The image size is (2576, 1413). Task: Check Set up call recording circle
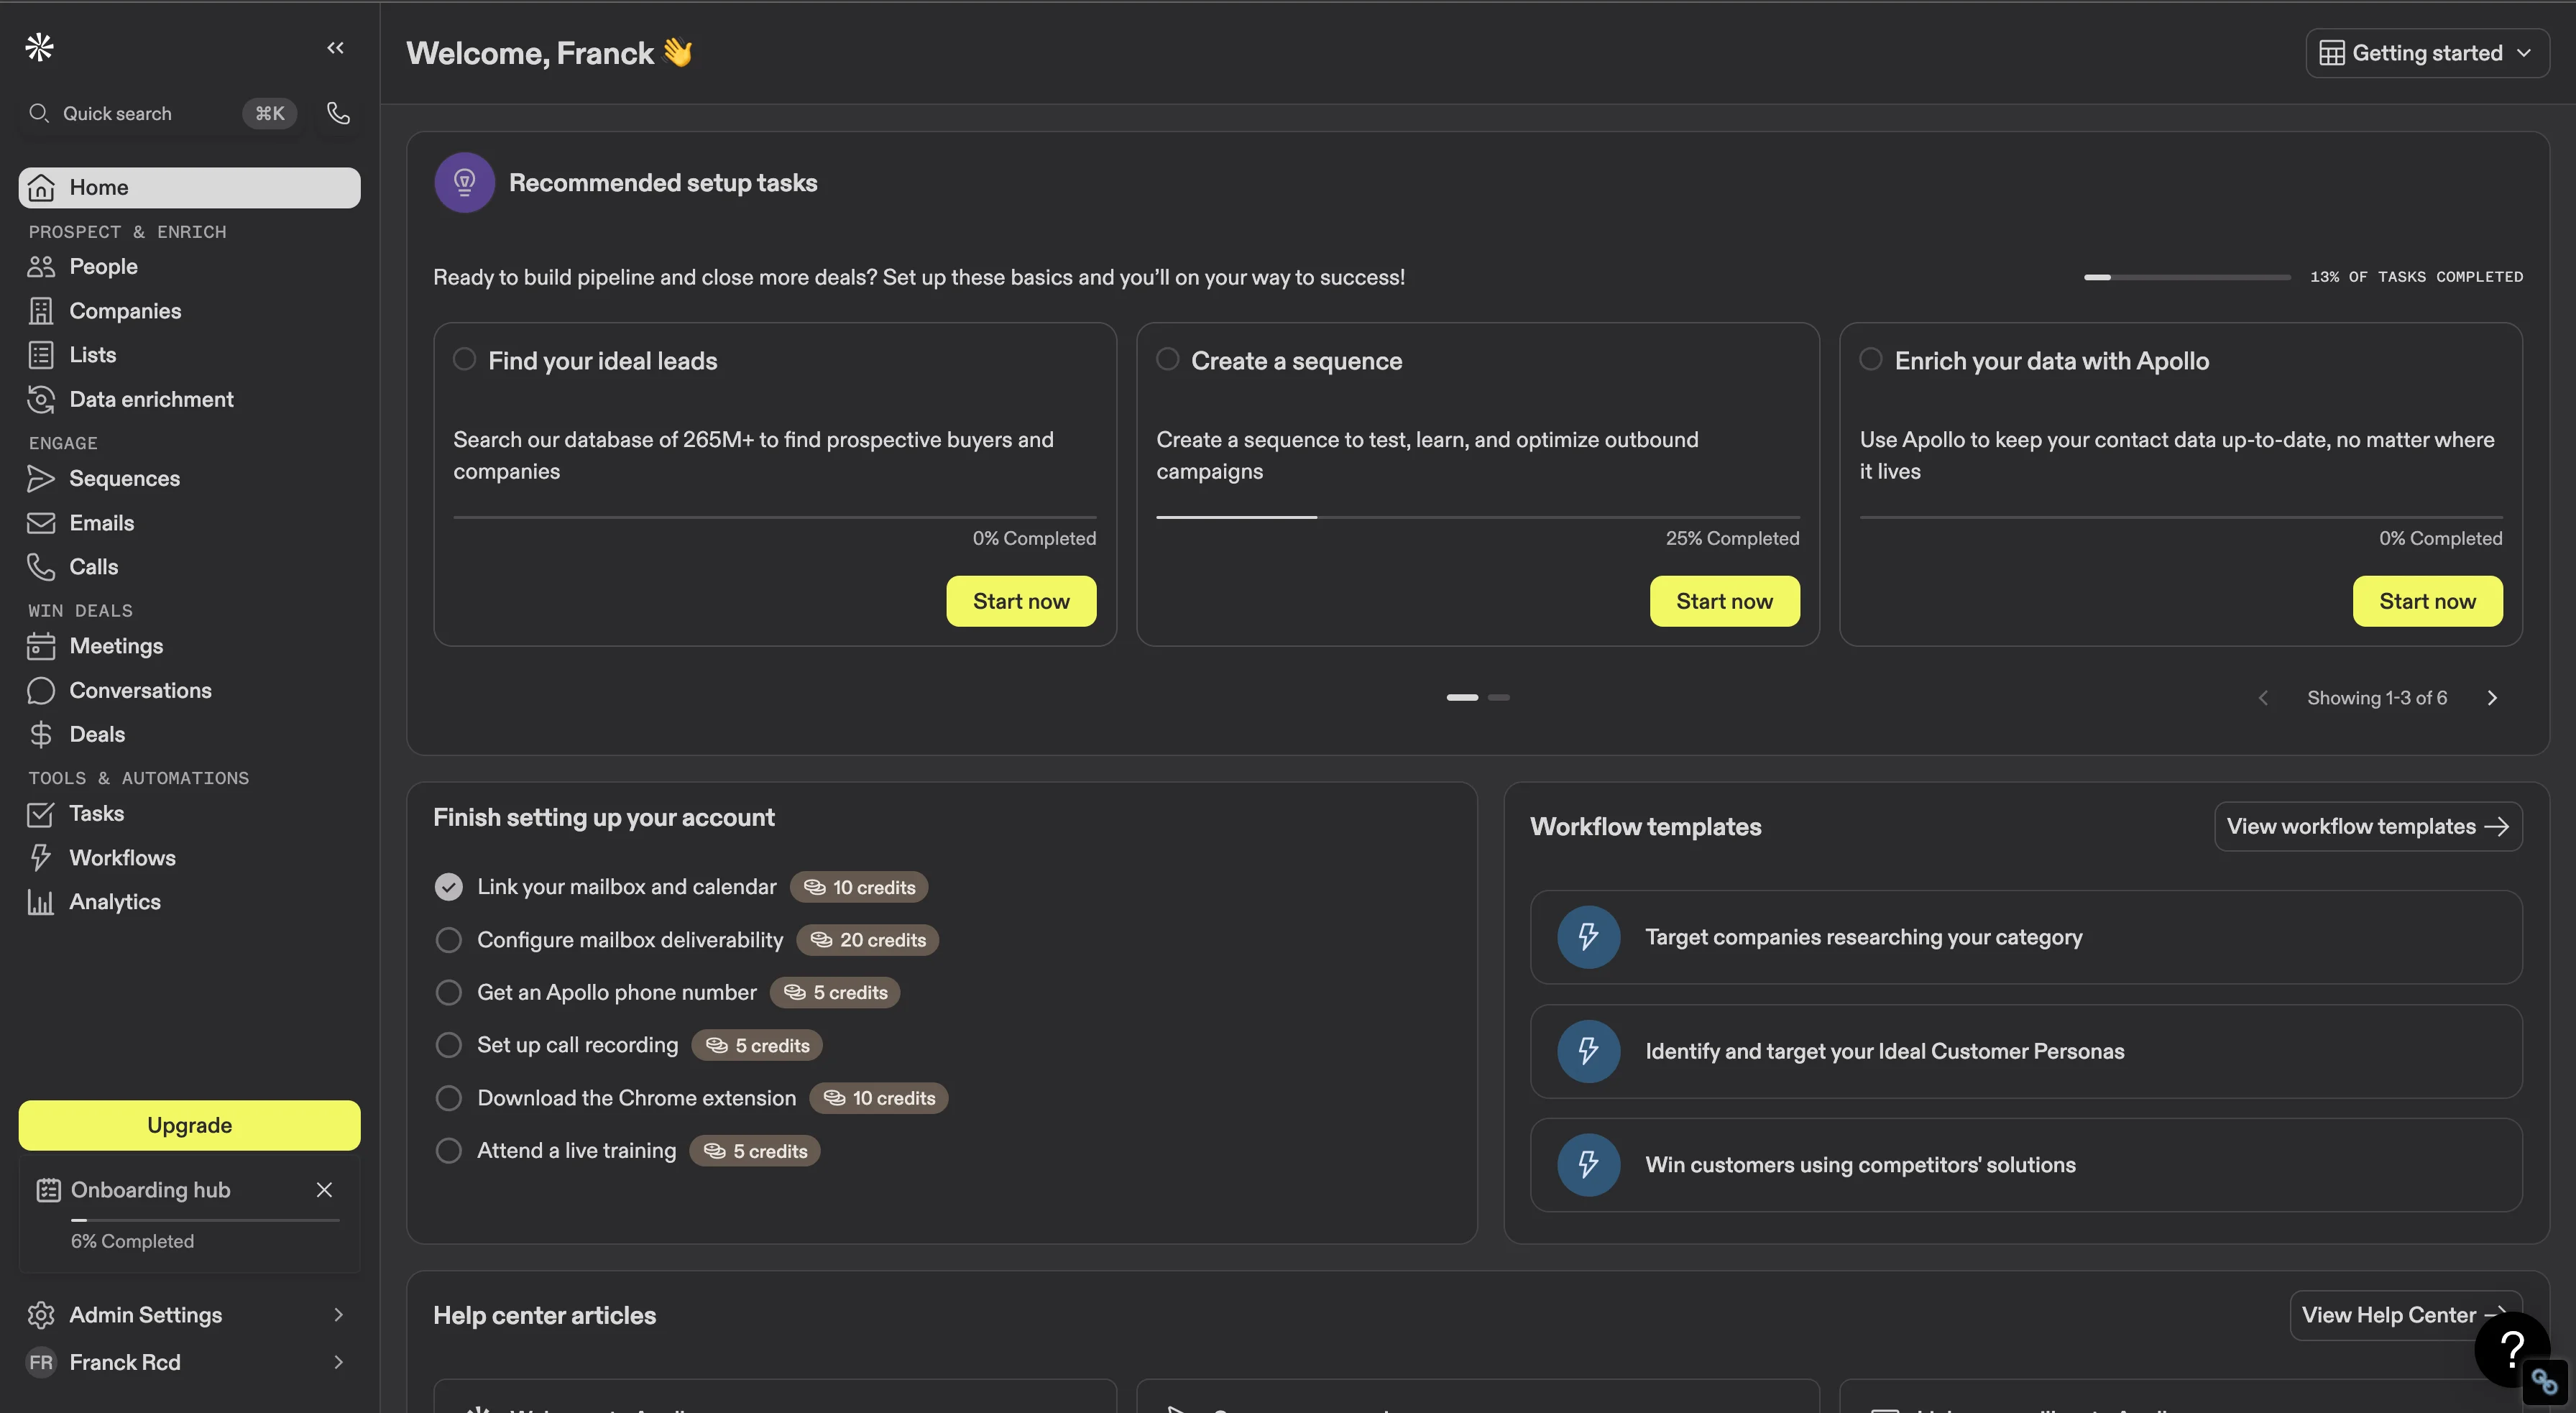pos(449,1045)
